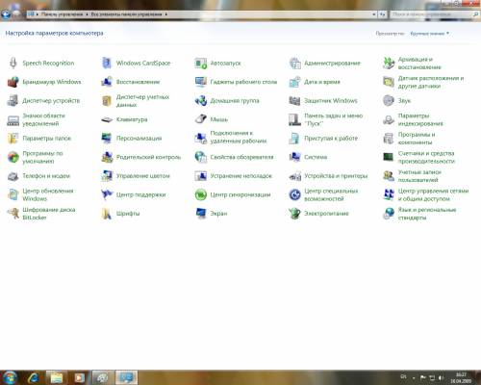Open the Автозапуск icon
This screenshot has width=481, height=385.
point(201,63)
